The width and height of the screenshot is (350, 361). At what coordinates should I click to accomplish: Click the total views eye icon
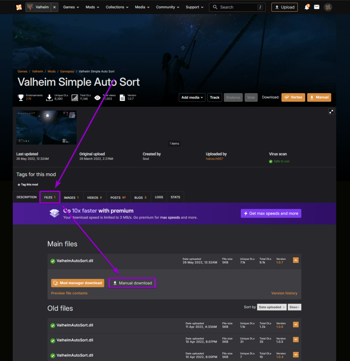(97, 98)
